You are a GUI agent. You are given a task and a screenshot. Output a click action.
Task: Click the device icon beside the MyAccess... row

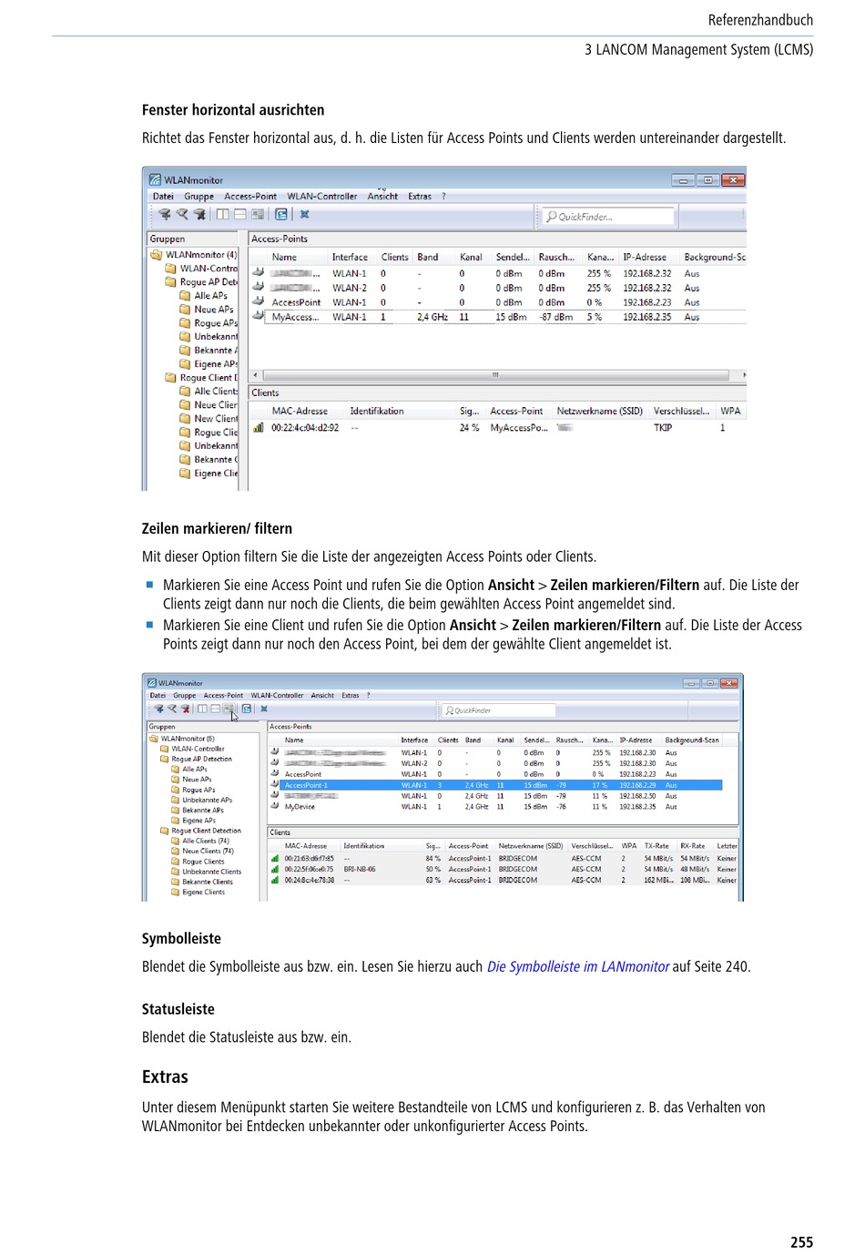(259, 316)
